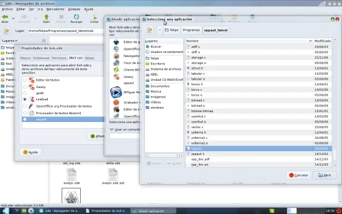Image resolution: width=342 pixels, height=214 pixels.
Task: Open the Archivo menu
Action: [x=7, y=9]
